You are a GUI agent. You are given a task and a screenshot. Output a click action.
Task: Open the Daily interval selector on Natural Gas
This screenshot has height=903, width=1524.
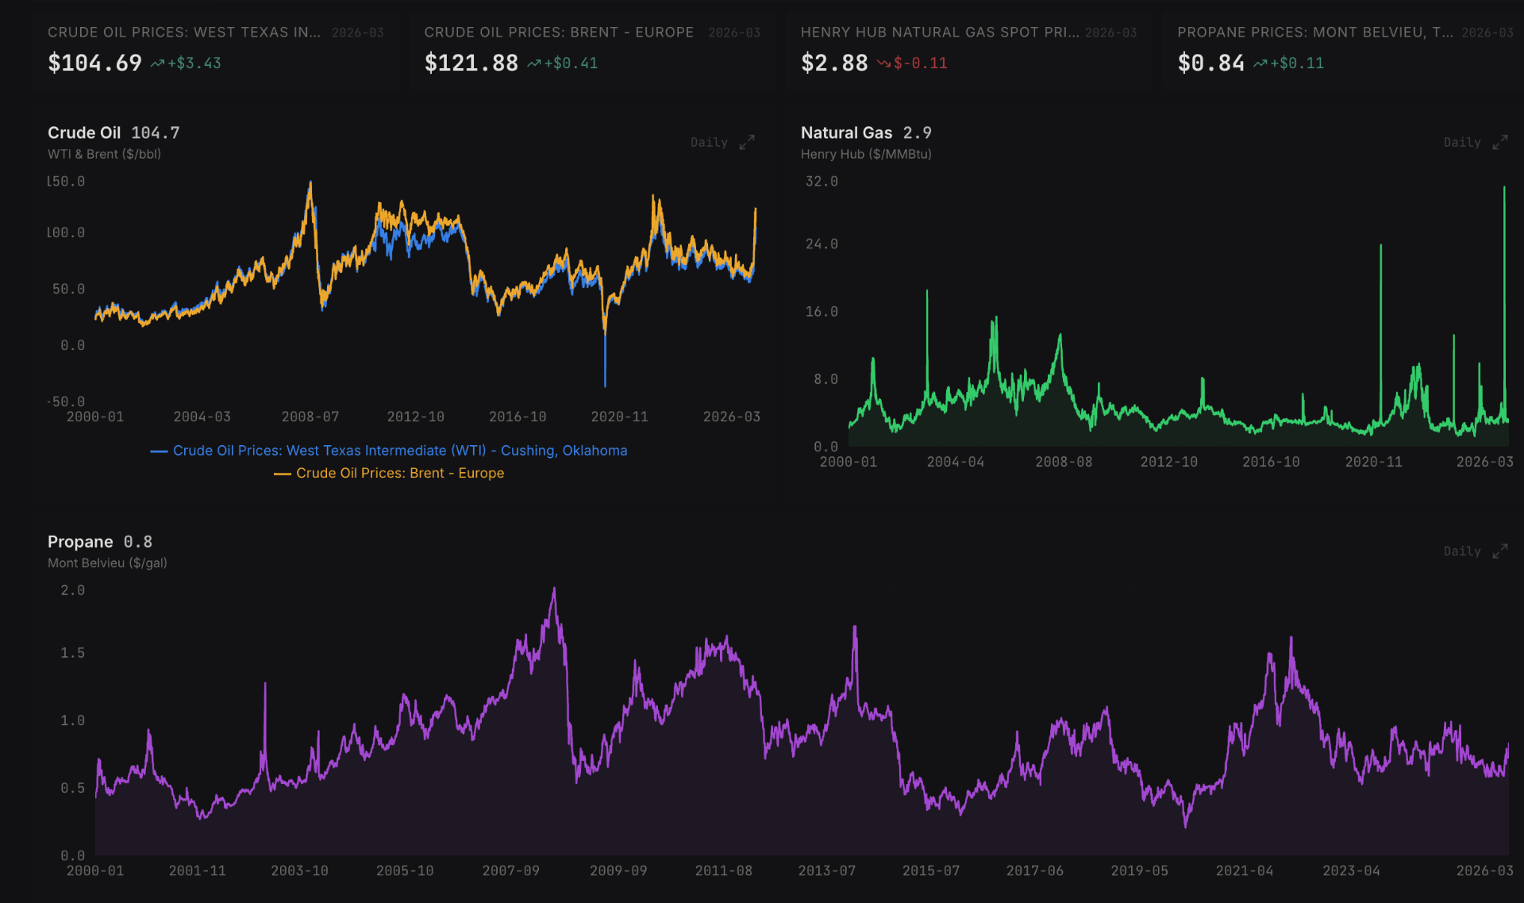(x=1462, y=142)
